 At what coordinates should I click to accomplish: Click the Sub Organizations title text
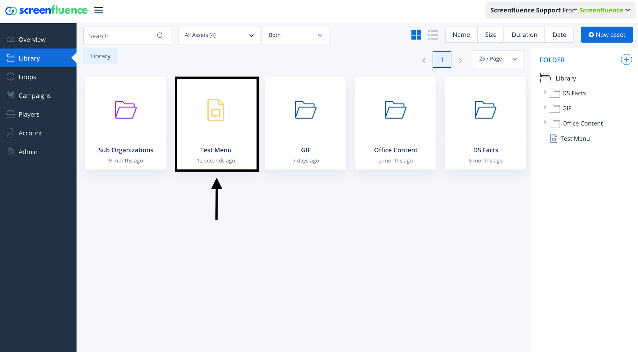[x=126, y=150]
